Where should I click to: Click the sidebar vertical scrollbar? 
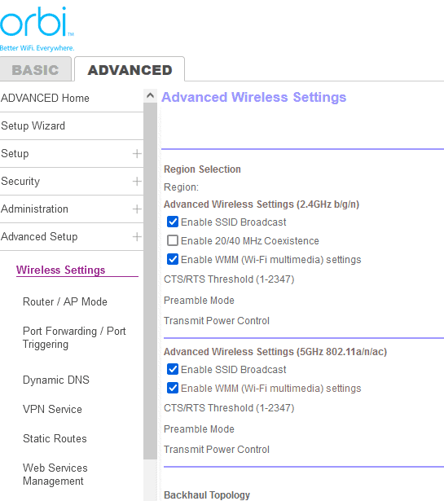pos(150,281)
